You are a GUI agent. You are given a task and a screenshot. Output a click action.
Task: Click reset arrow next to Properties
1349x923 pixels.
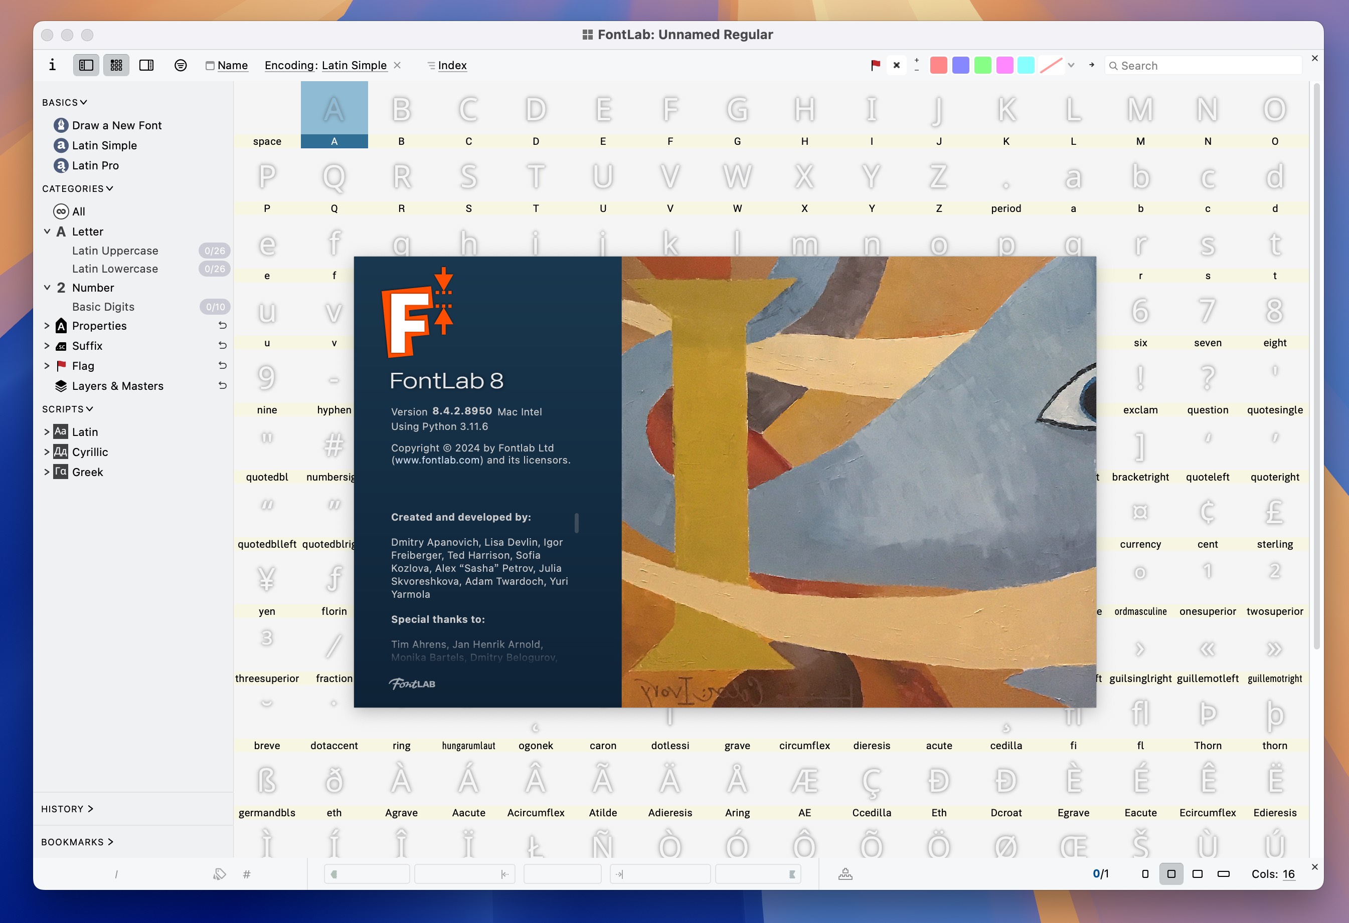pyautogui.click(x=222, y=326)
